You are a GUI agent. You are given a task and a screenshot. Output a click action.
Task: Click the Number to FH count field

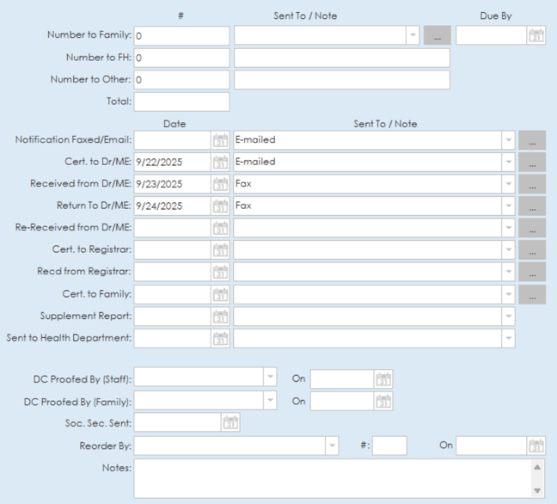tap(181, 58)
